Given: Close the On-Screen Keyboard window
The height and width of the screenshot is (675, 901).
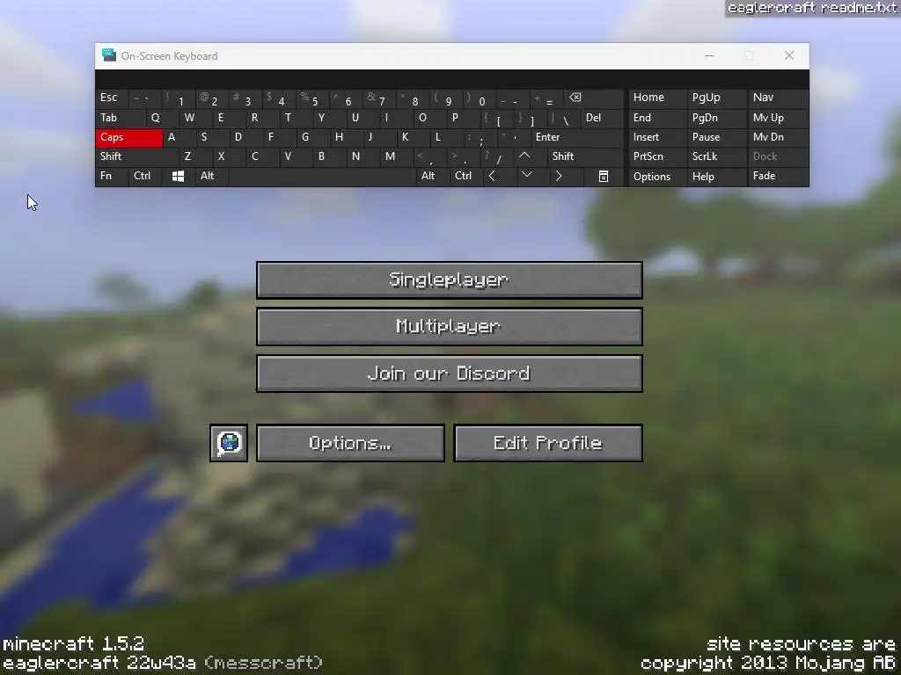Looking at the screenshot, I should pyautogui.click(x=789, y=55).
